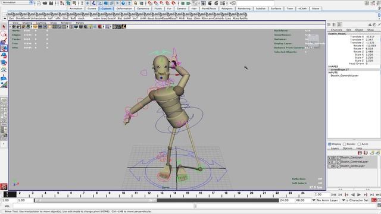Screen dimensions: 381x214
Task: Click go to start of playback range
Action: [333, 194]
